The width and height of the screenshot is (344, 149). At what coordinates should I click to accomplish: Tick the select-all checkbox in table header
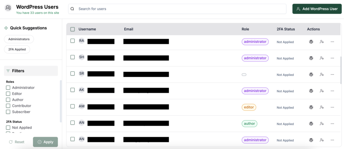pyautogui.click(x=73, y=29)
